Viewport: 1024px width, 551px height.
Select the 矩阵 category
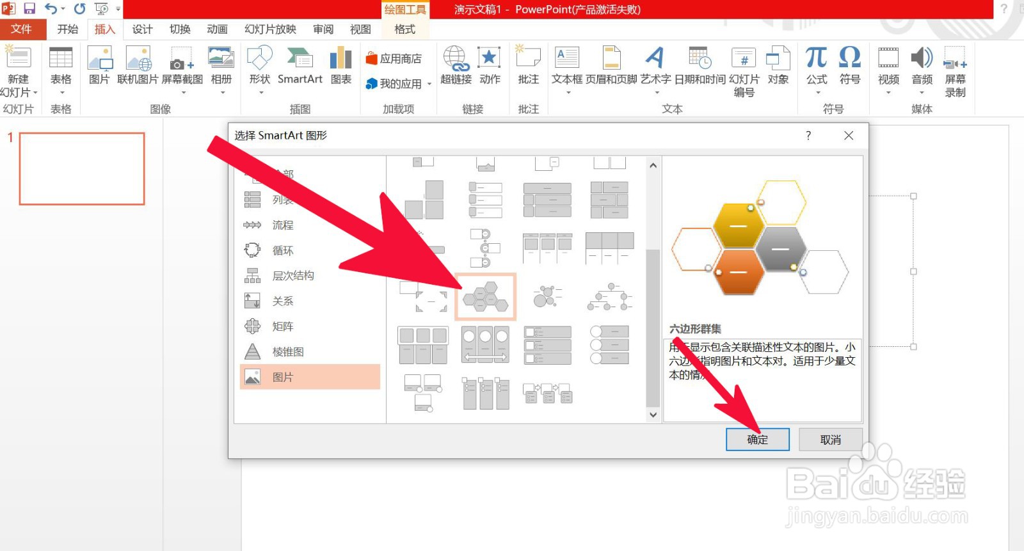tap(310, 326)
